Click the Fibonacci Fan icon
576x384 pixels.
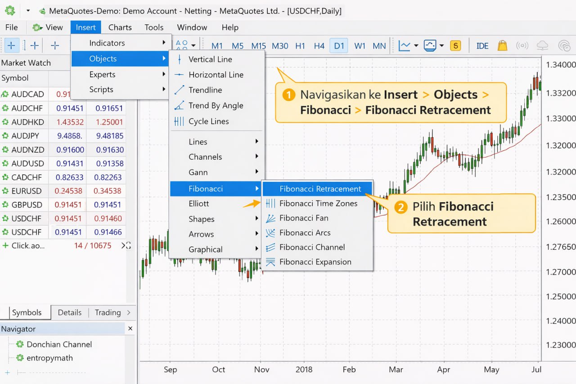tap(270, 218)
